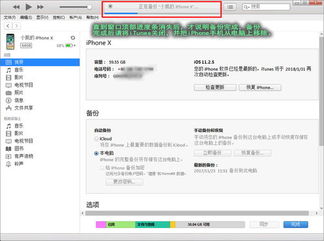
Task: Adjust the volume slider knob
Action: (90, 7)
